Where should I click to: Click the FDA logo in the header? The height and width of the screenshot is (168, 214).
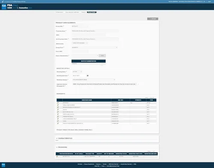pyautogui.click(x=4, y=6)
